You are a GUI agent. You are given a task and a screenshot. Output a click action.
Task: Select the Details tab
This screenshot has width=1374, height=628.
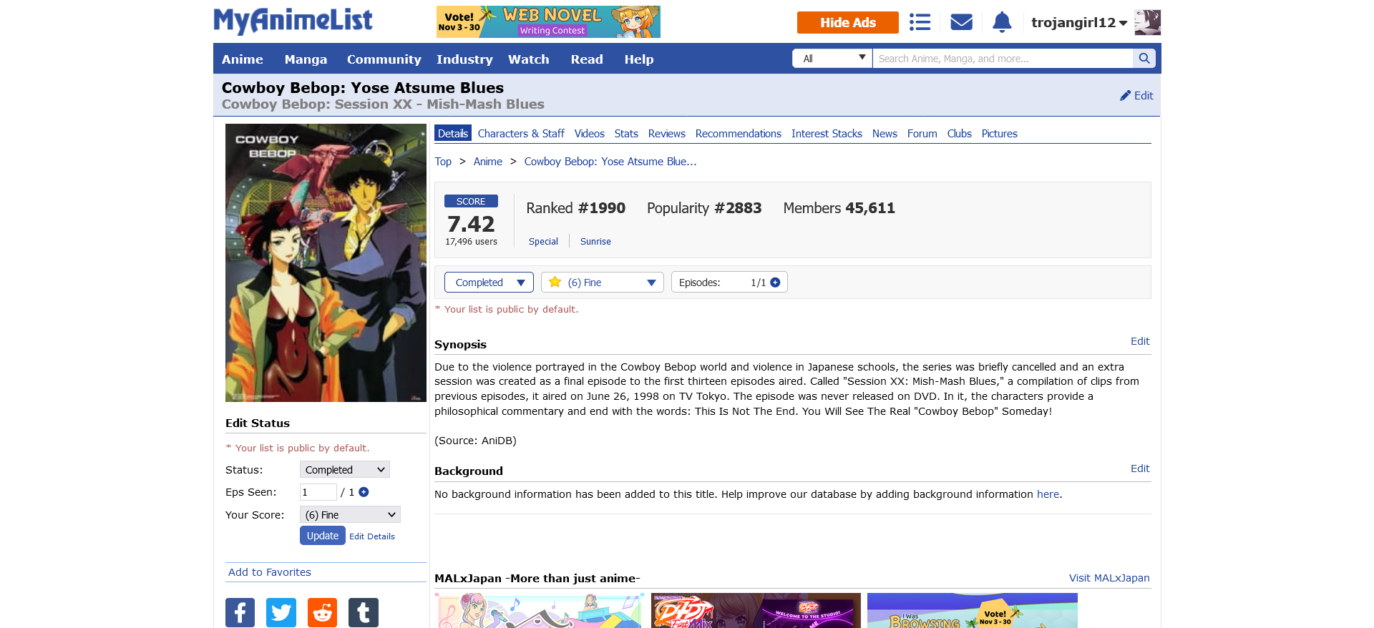pyautogui.click(x=453, y=134)
